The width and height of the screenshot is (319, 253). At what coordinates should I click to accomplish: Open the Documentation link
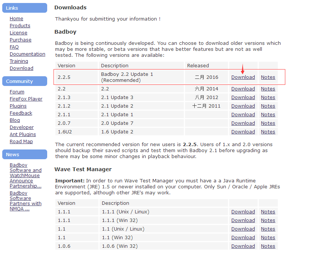tap(27, 54)
